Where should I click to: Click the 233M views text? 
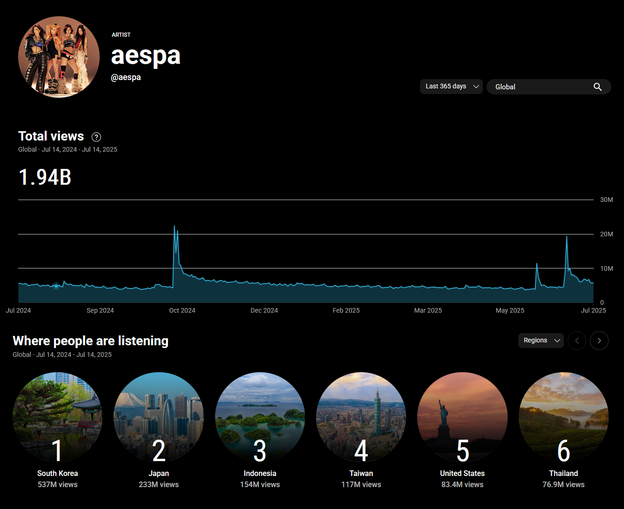point(159,484)
